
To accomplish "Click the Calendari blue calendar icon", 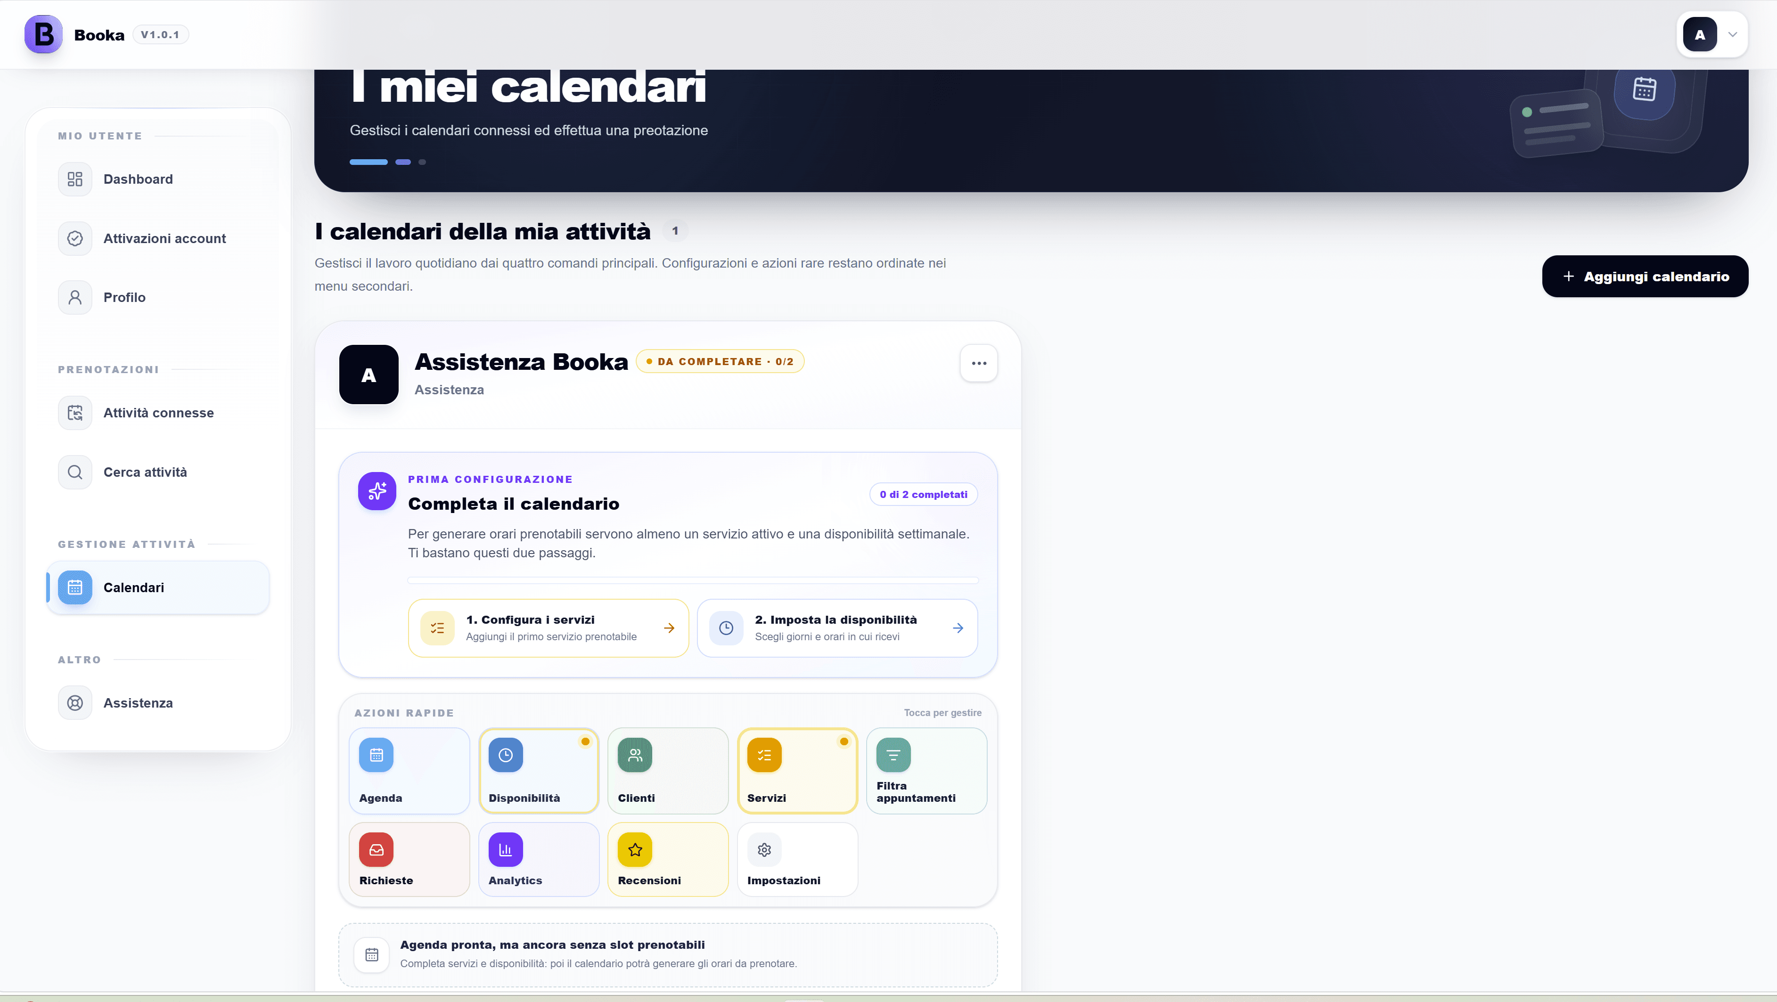I will (x=75, y=587).
